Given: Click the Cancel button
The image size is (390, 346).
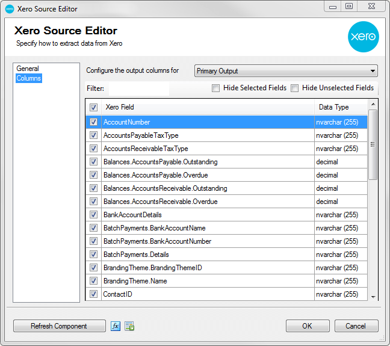Looking at the screenshot, I should point(356,326).
